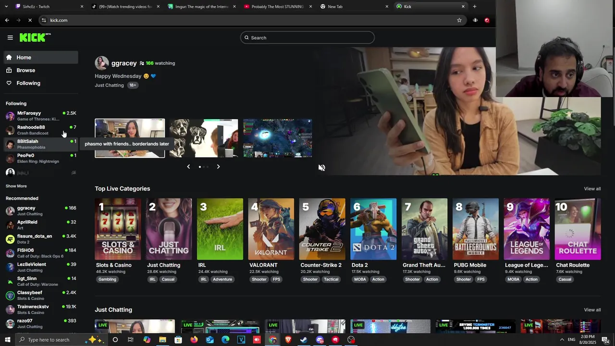Open Rashoode88 followed channel
The width and height of the screenshot is (615, 346).
point(41,130)
